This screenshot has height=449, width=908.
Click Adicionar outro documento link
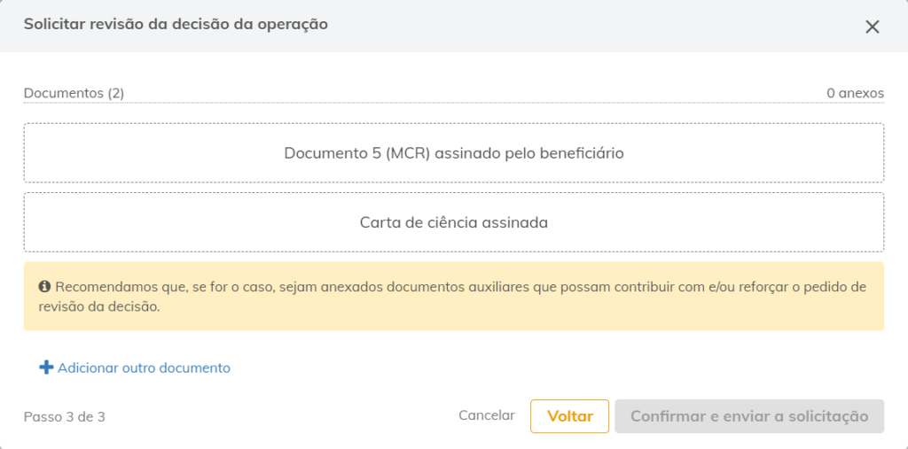pyautogui.click(x=144, y=368)
